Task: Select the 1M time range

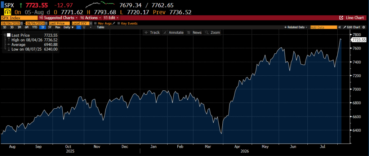Action: (x=19, y=27)
